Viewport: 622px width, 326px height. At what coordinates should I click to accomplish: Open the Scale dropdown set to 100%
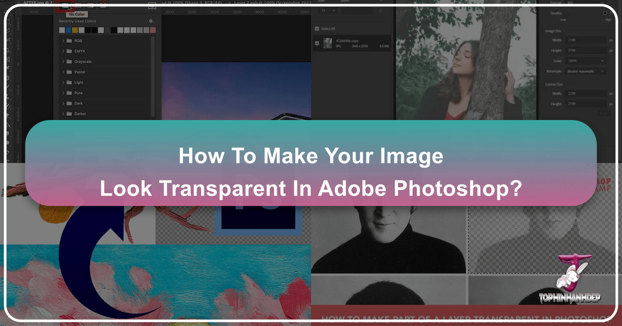click(x=585, y=61)
